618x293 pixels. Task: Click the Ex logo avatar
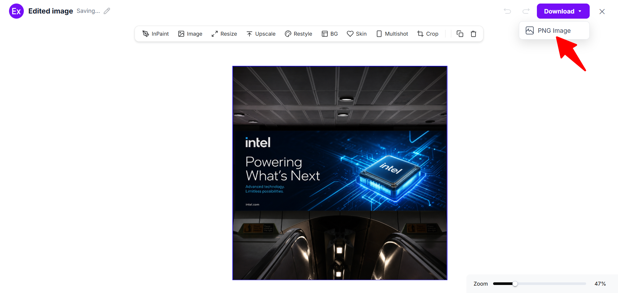point(16,11)
